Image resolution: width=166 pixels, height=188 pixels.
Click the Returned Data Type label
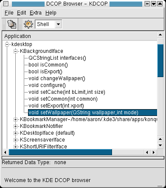coord(26,162)
